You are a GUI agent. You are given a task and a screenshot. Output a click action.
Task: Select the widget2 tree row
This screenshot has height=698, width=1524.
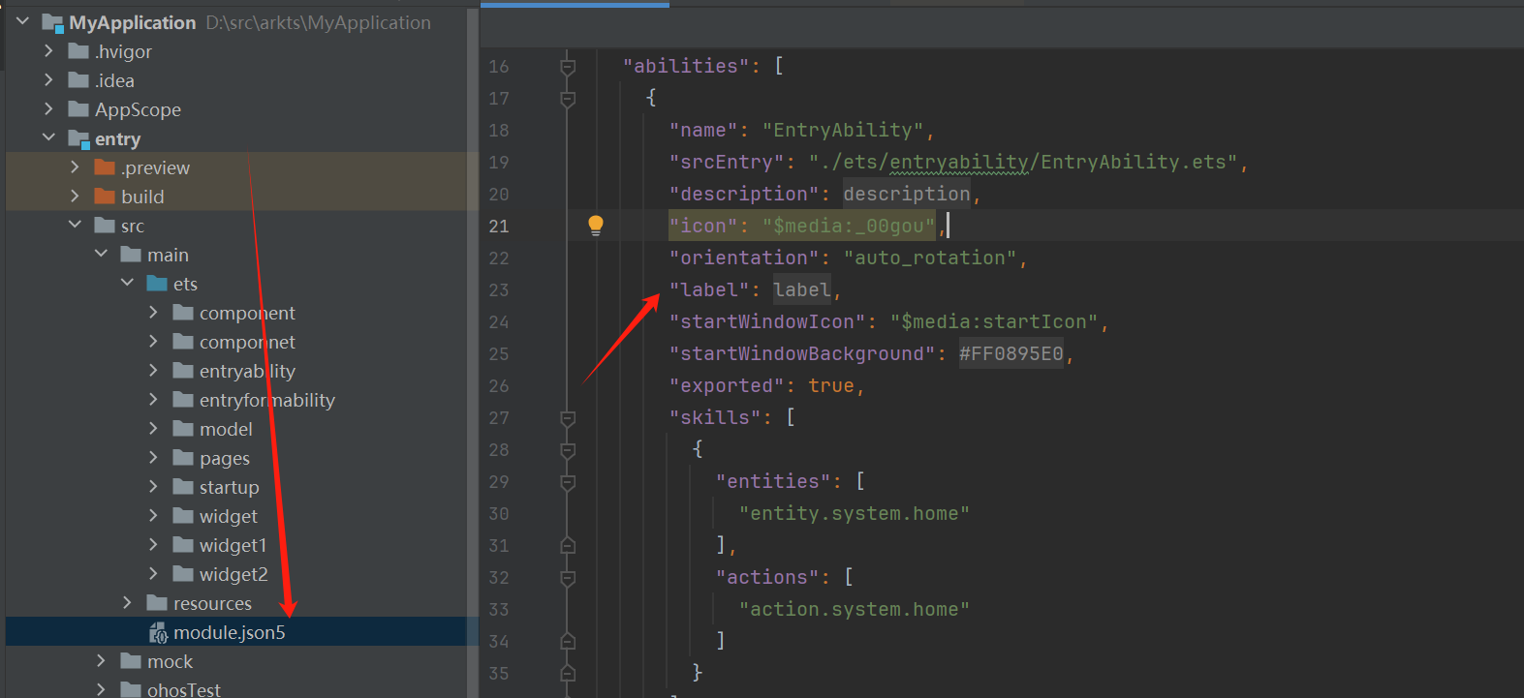[x=236, y=574]
